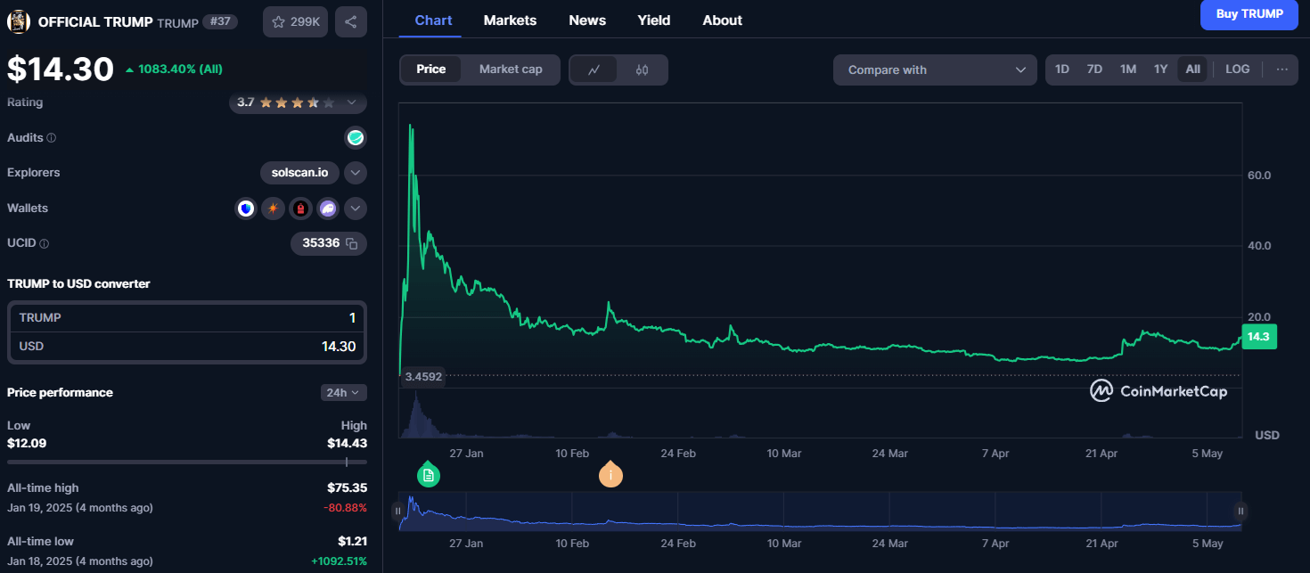
Task: Click the Buy TRUMP button
Action: pos(1249,14)
